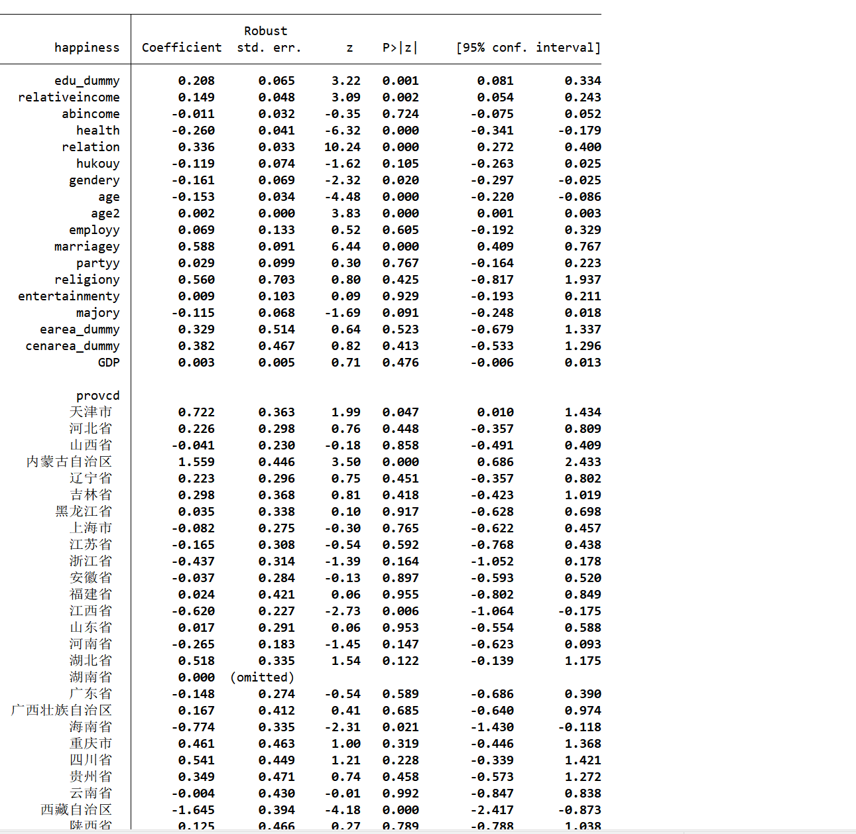Select the 内蒙古自治区 row label
Screen dimensions: 856x834
[x=69, y=462]
